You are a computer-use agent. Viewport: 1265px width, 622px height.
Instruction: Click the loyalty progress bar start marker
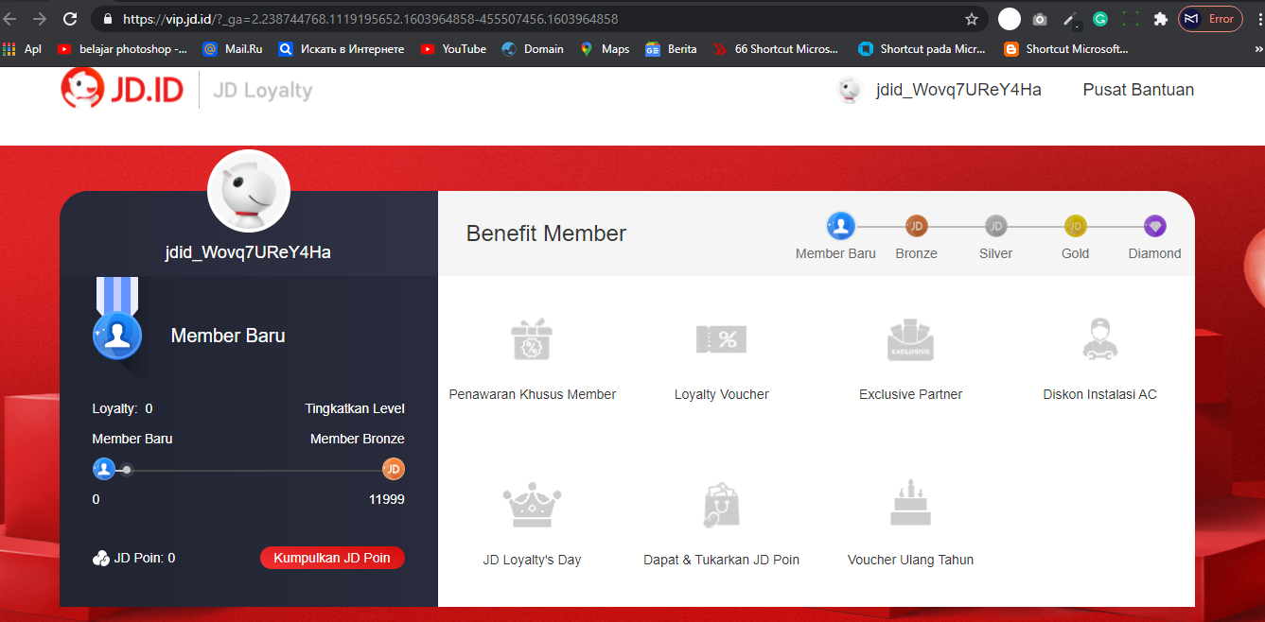click(x=104, y=469)
